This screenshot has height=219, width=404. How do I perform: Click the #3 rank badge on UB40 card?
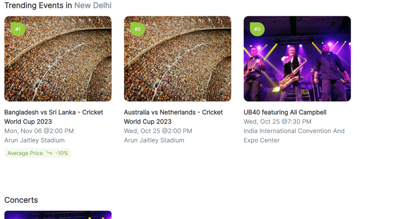coord(257,29)
